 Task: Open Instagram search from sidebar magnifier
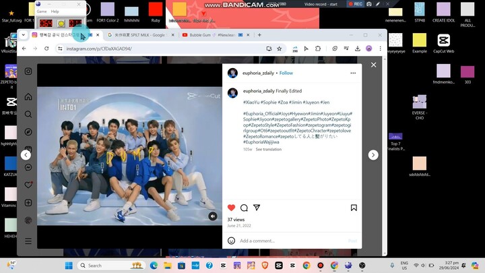point(28,114)
